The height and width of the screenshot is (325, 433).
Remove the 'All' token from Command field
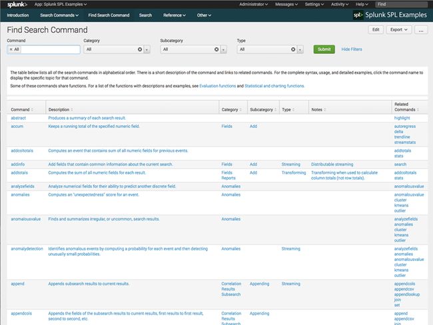tap(11, 49)
